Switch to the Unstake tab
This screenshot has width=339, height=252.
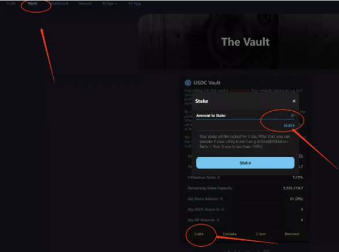point(230,234)
